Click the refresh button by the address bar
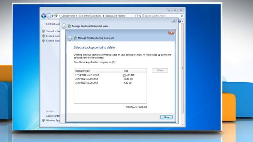The width and height of the screenshot is (253, 142). click(140, 16)
